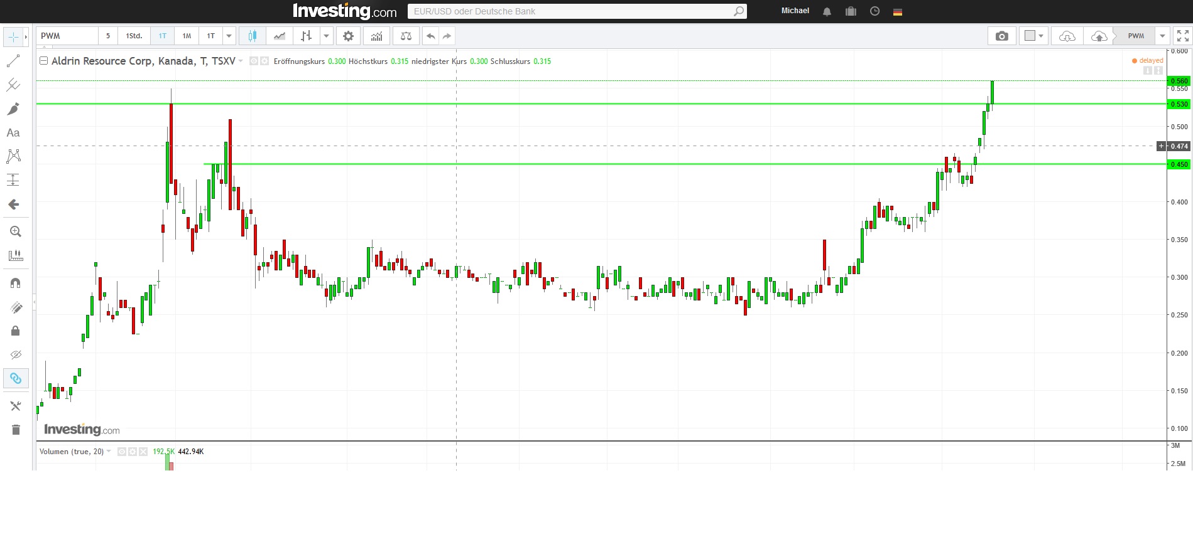Collapse the Aldrin Resource Corp legend
1193x552 pixels.
click(x=43, y=61)
